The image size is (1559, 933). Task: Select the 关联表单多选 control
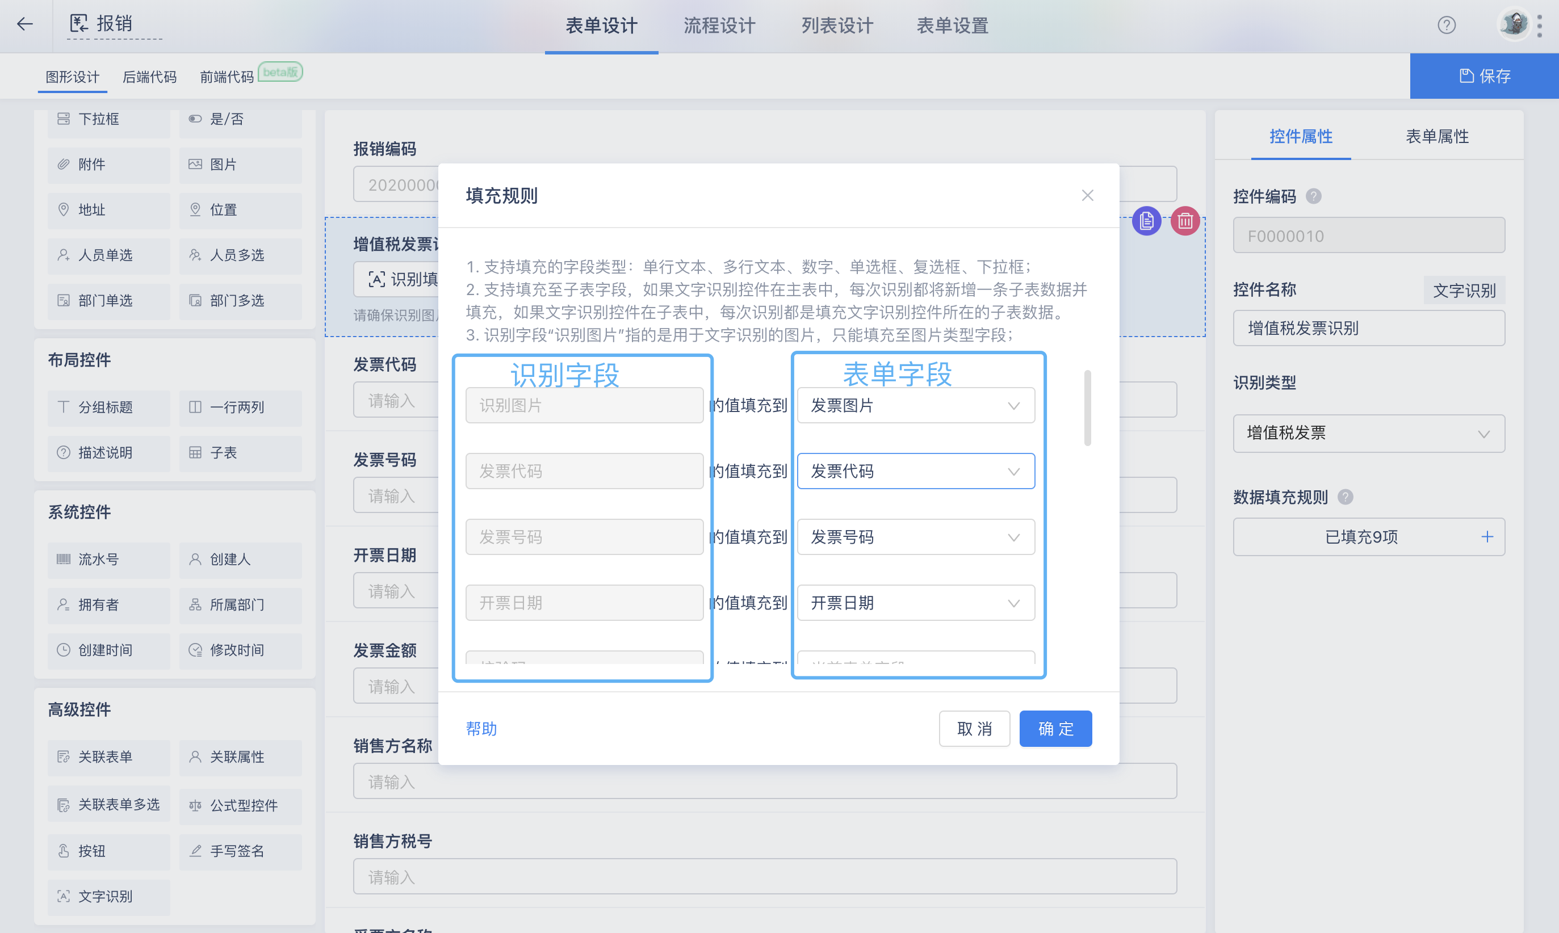(109, 805)
